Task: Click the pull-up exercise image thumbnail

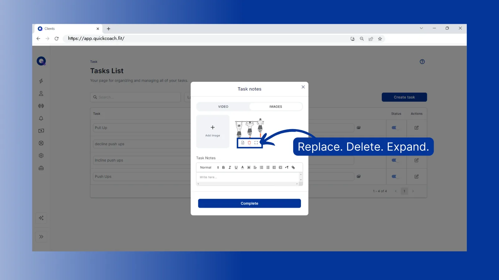Action: (x=249, y=128)
